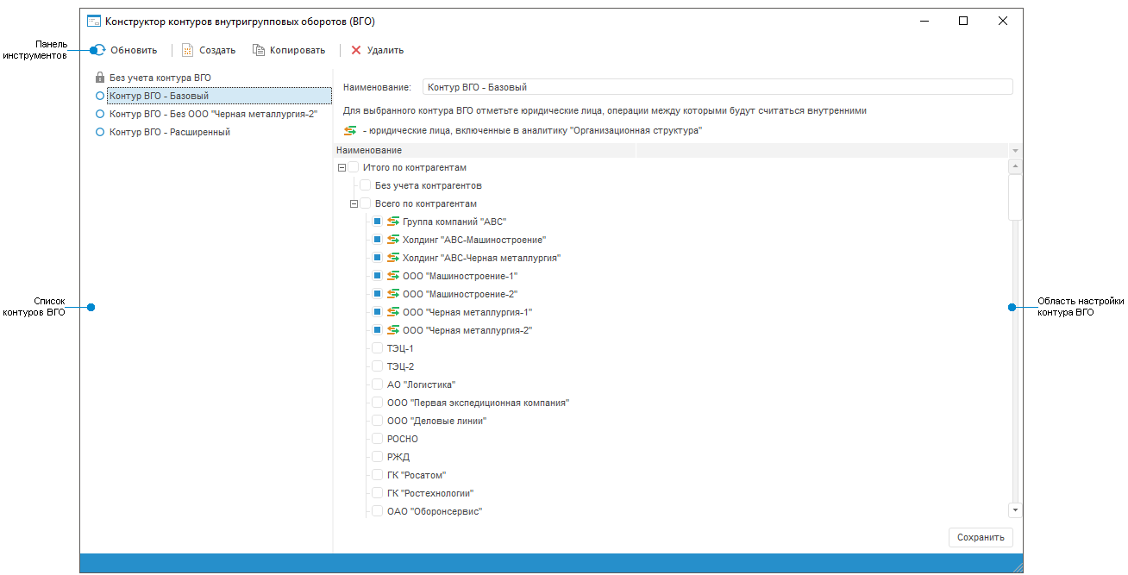The width and height of the screenshot is (1128, 575).
Task: Click the vertical scrollbar thumb
Action: [x=1015, y=197]
